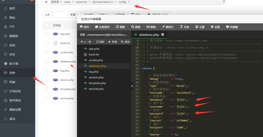Viewport: 263px width, 137px height.
Task: Click 刷新 in the editor directory panel
Action: tap(100, 42)
